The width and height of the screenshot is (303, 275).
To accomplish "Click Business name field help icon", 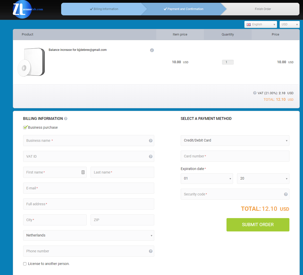I will click(150, 141).
